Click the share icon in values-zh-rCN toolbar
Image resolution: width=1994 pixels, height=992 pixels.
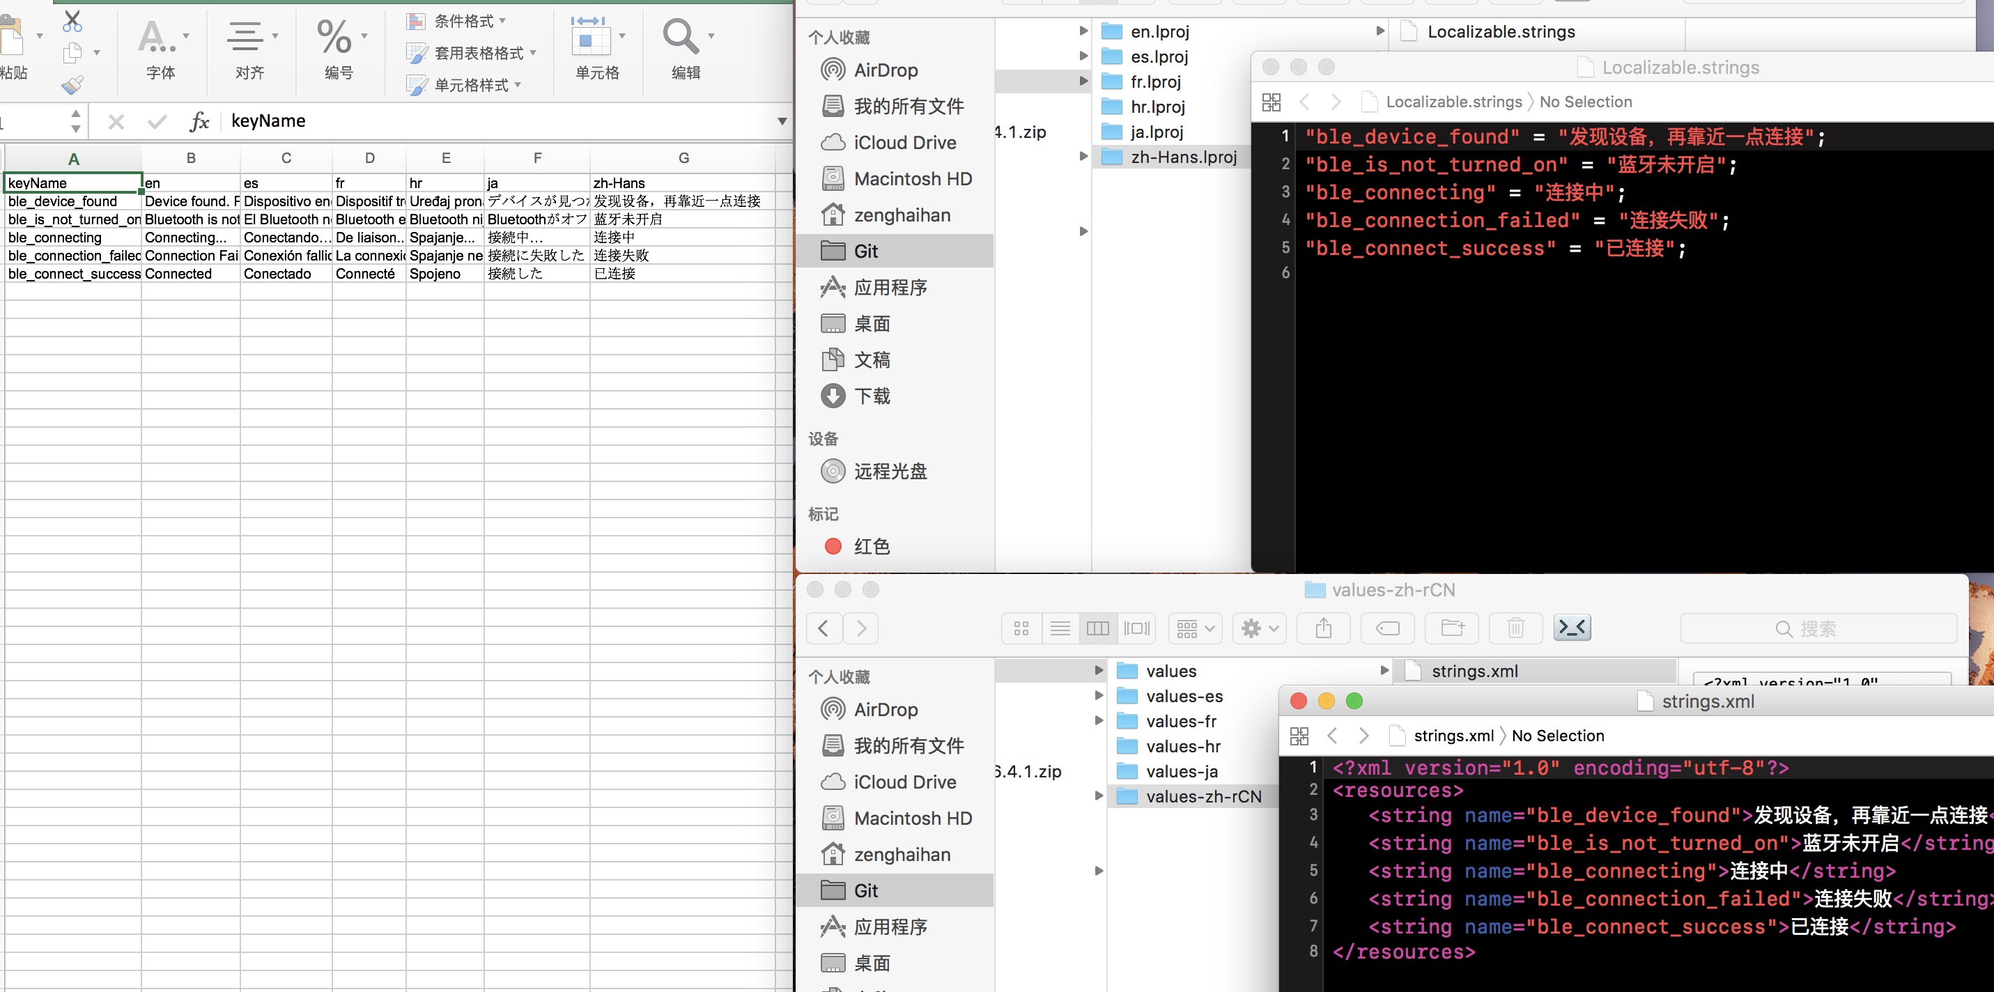pos(1324,628)
